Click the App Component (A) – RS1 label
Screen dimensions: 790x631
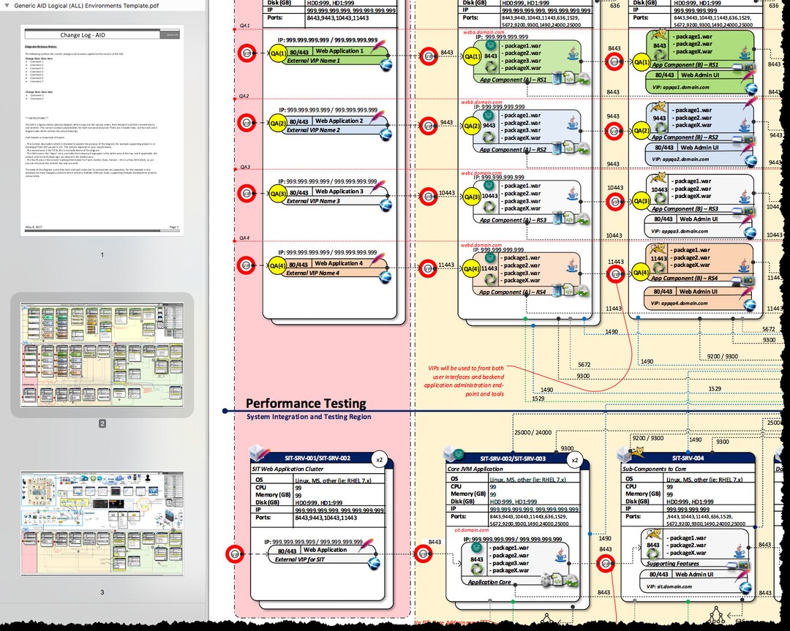(x=513, y=80)
